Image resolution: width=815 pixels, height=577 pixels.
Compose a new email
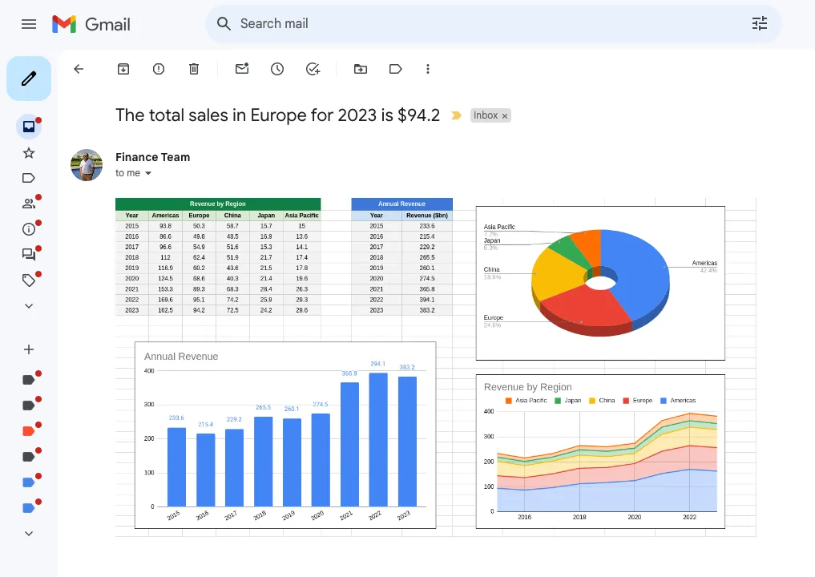tap(29, 78)
